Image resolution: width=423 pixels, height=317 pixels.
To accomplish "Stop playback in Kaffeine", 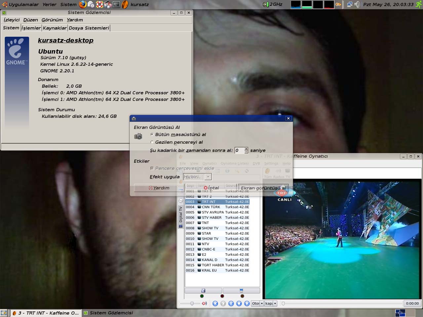I will point(239,303).
